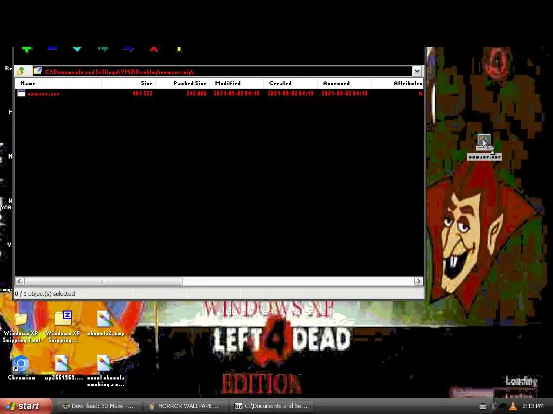
Task: Click the file's packed size value
Action: [x=197, y=93]
